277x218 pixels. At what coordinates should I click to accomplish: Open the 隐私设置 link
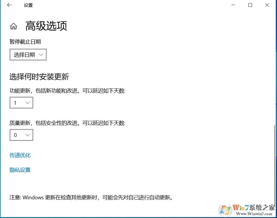click(20, 170)
